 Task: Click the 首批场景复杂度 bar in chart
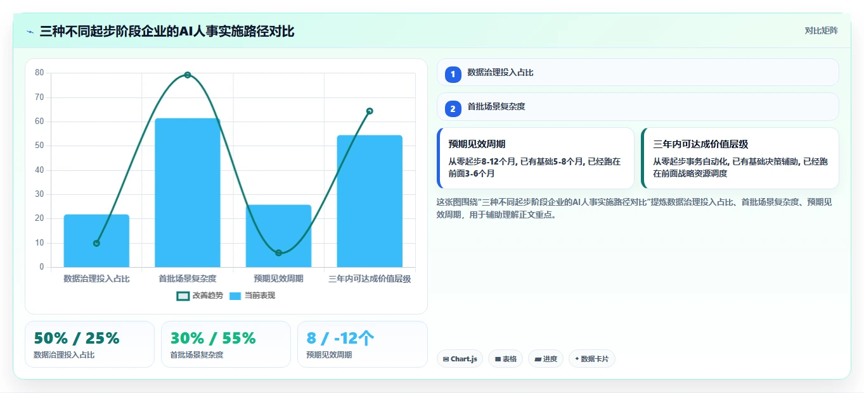188,192
